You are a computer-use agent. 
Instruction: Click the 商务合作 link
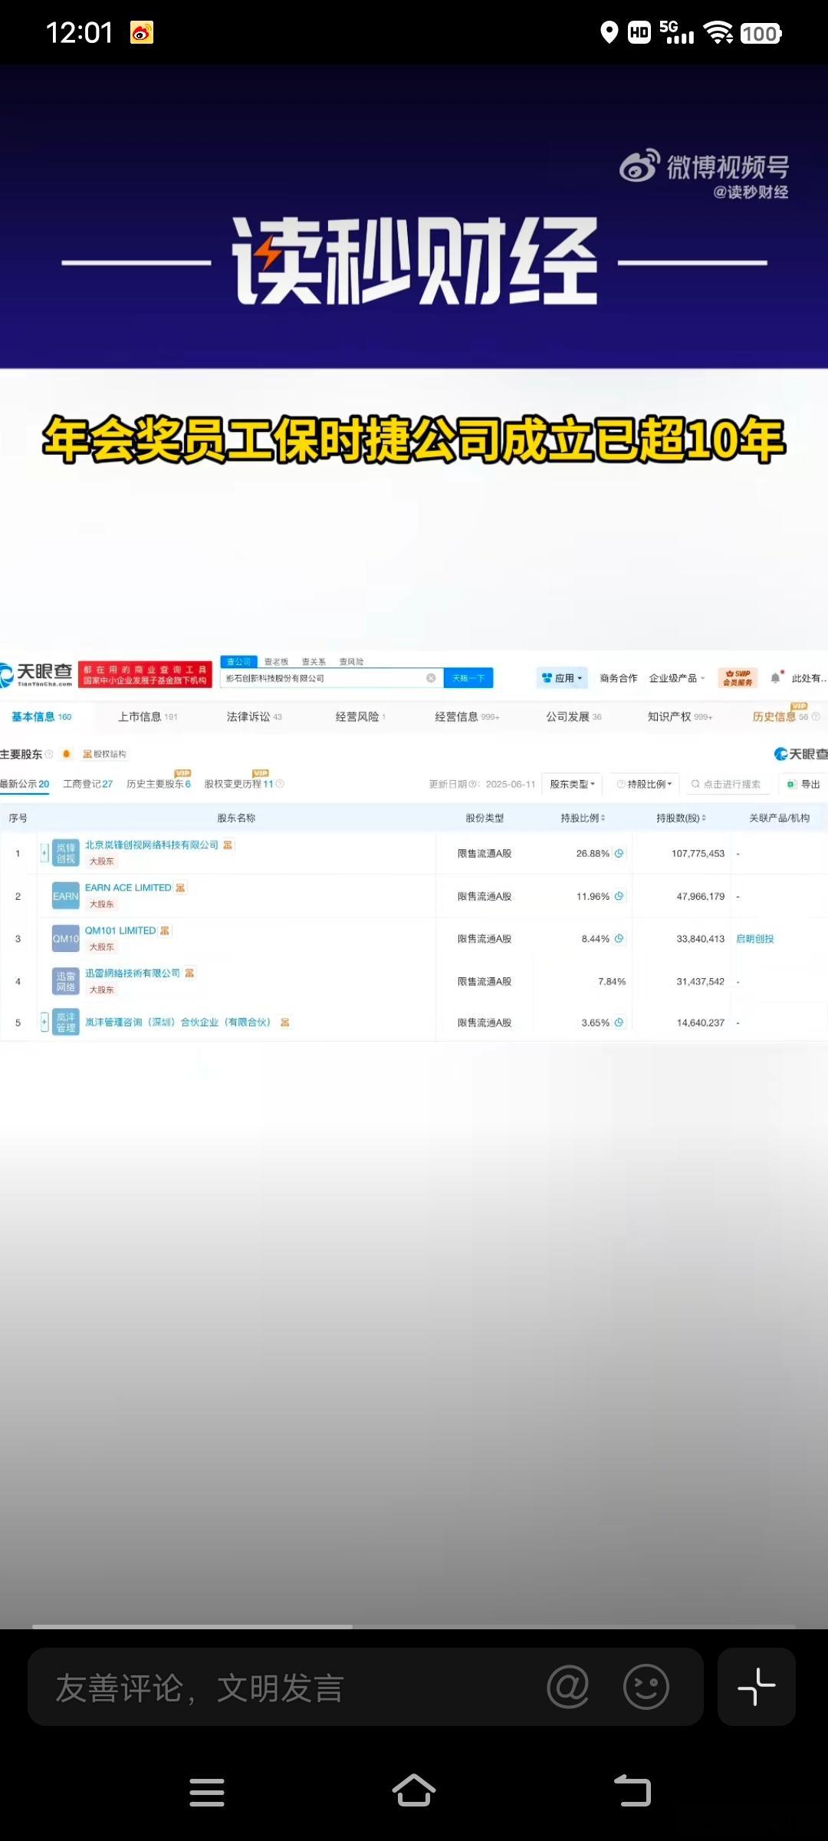[619, 678]
